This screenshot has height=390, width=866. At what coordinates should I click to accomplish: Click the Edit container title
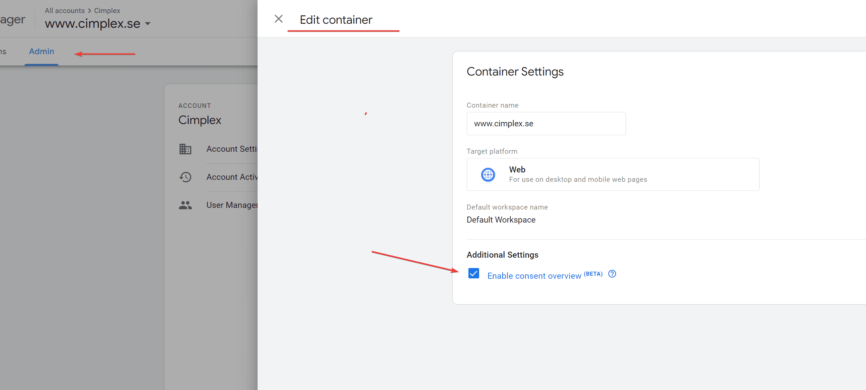click(x=336, y=20)
